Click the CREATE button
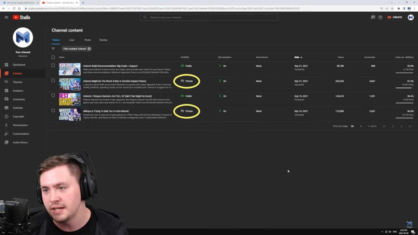This screenshot has height=235, width=418. 395,17
